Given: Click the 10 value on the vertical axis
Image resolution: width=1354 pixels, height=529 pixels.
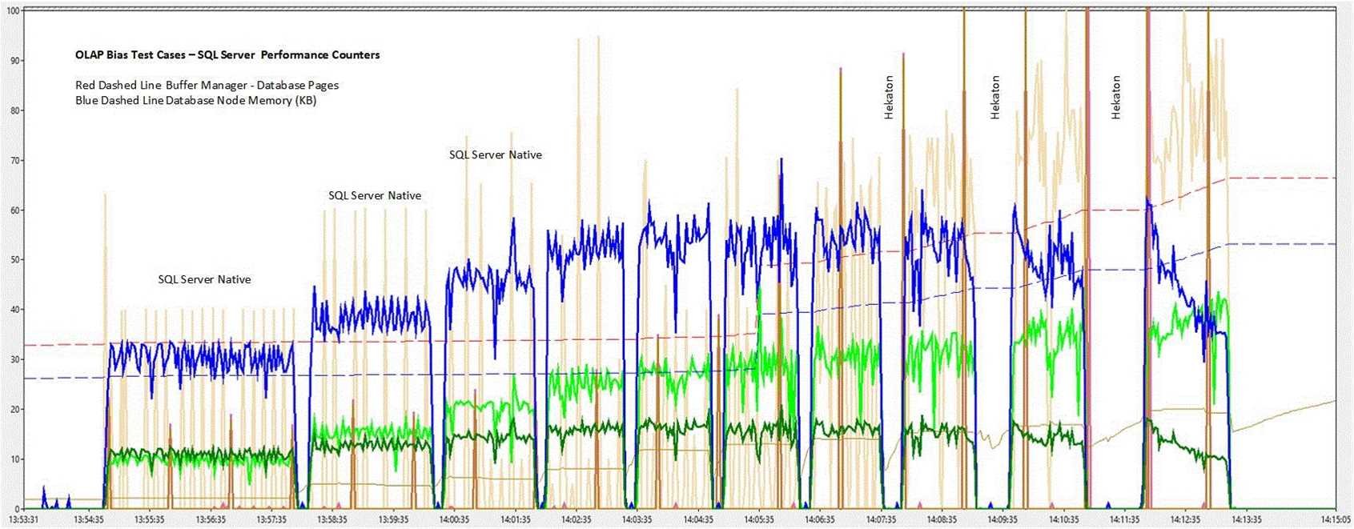Looking at the screenshot, I should pos(15,459).
